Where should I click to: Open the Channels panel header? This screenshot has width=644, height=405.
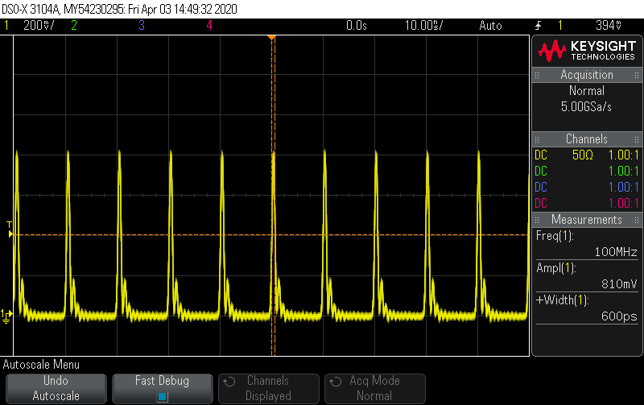(x=587, y=138)
